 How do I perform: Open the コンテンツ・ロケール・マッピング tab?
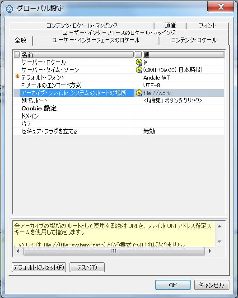tap(82, 25)
